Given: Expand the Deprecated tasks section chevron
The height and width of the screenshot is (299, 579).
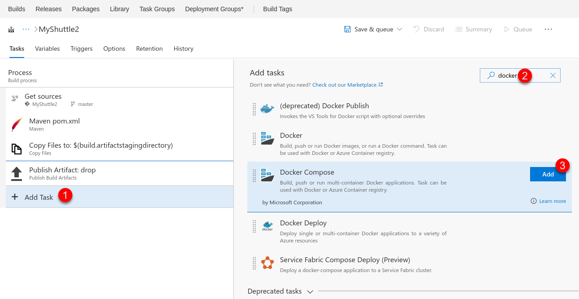Looking at the screenshot, I should 310,291.
